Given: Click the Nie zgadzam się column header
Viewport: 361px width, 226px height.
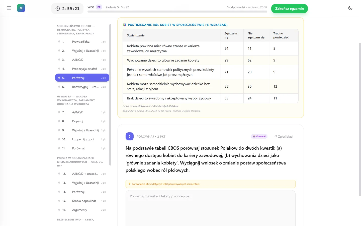Looking at the screenshot, I should (256, 35).
